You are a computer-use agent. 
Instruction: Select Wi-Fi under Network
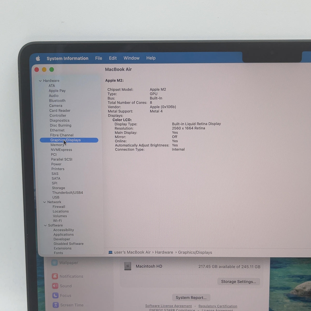[58, 221]
